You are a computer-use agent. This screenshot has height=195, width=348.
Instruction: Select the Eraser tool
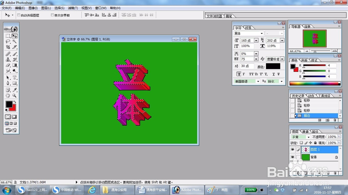coord(8,65)
